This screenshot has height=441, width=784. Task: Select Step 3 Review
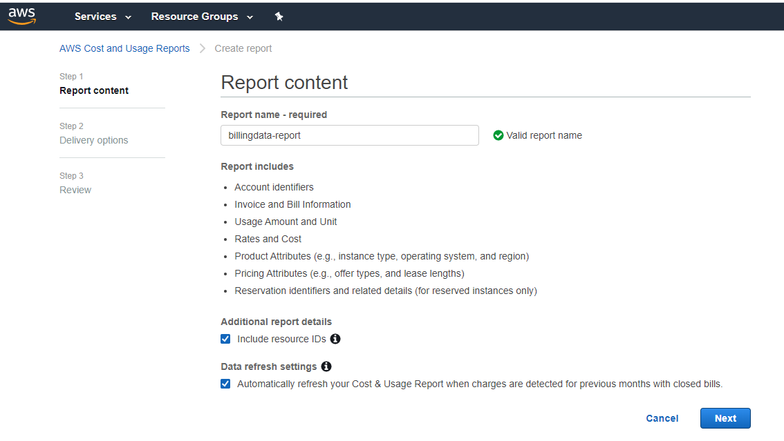click(x=75, y=183)
